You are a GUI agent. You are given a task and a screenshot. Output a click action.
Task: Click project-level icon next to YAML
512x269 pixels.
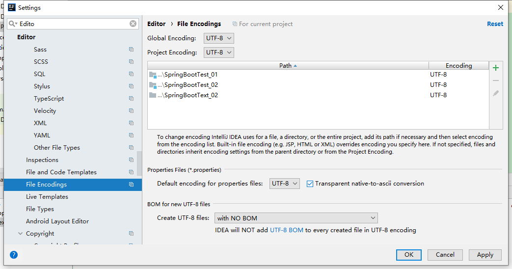pos(131,135)
